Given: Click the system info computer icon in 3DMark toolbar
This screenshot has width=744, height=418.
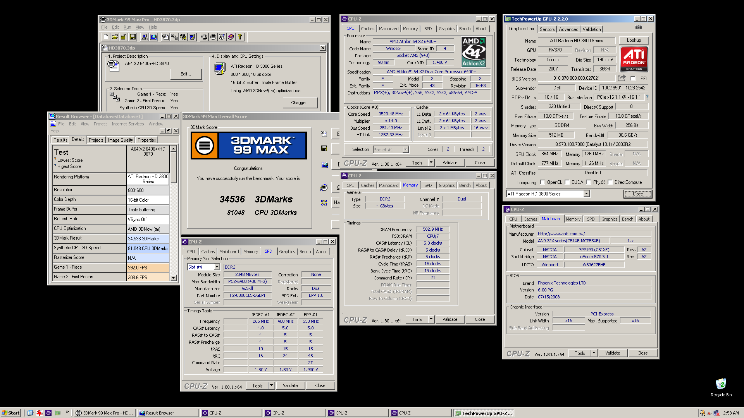Looking at the screenshot, I should (x=144, y=37).
